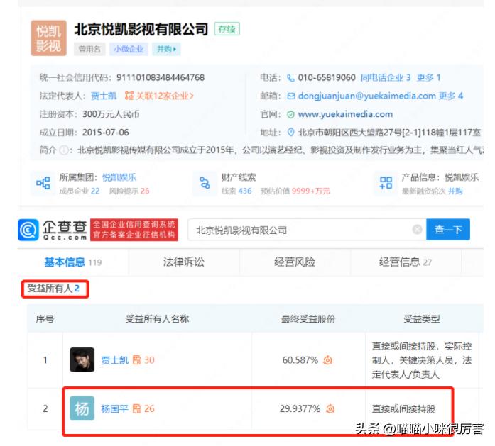Open 最新融资轮次 并购 link

click(455, 191)
